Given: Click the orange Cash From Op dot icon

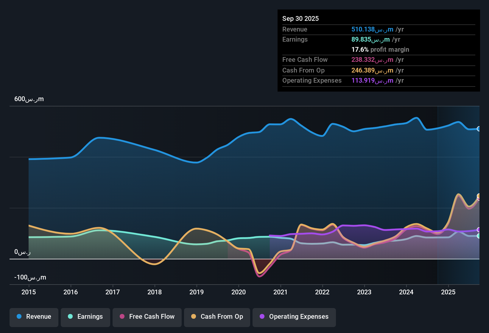Looking at the screenshot, I should click(193, 317).
